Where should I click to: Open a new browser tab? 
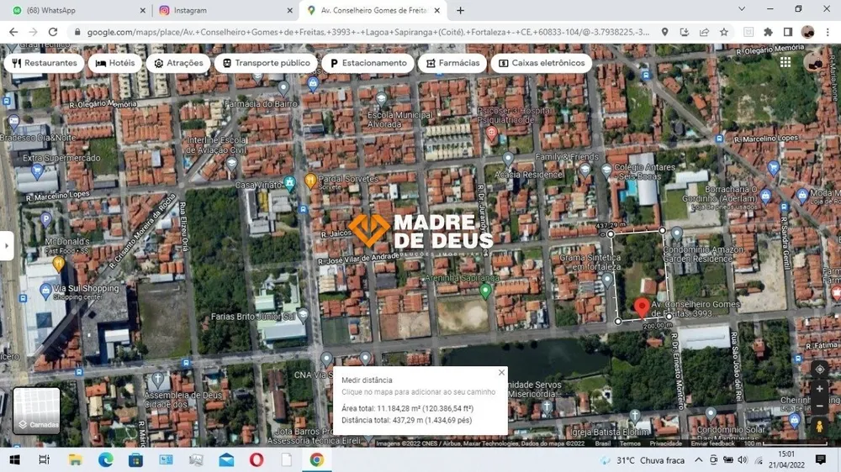pyautogui.click(x=460, y=10)
